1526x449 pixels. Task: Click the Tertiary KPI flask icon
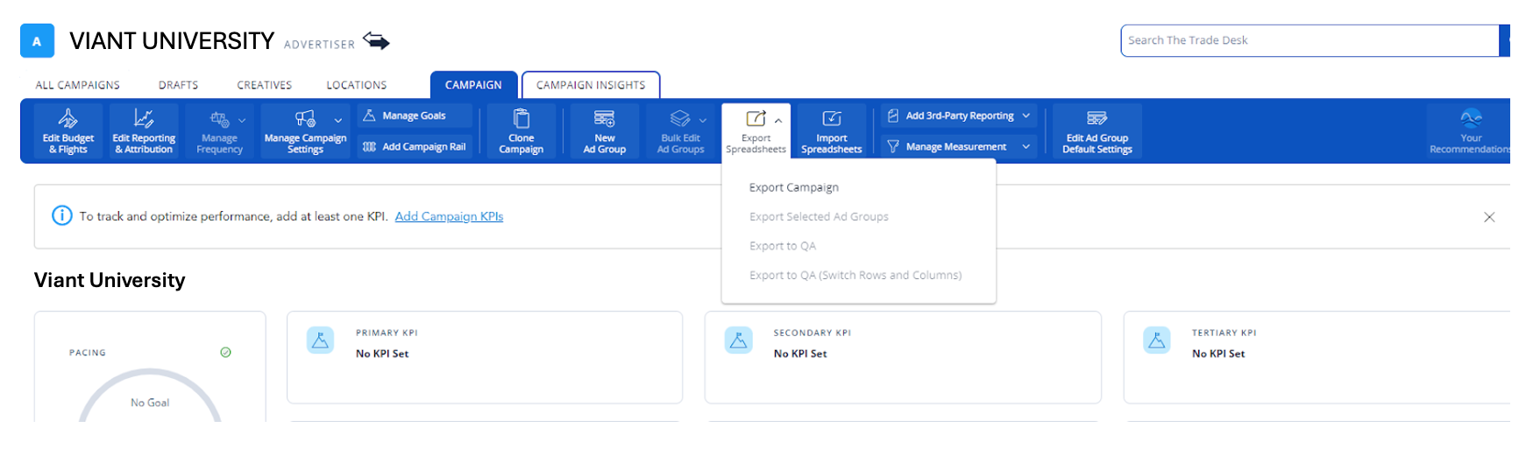tap(1156, 340)
